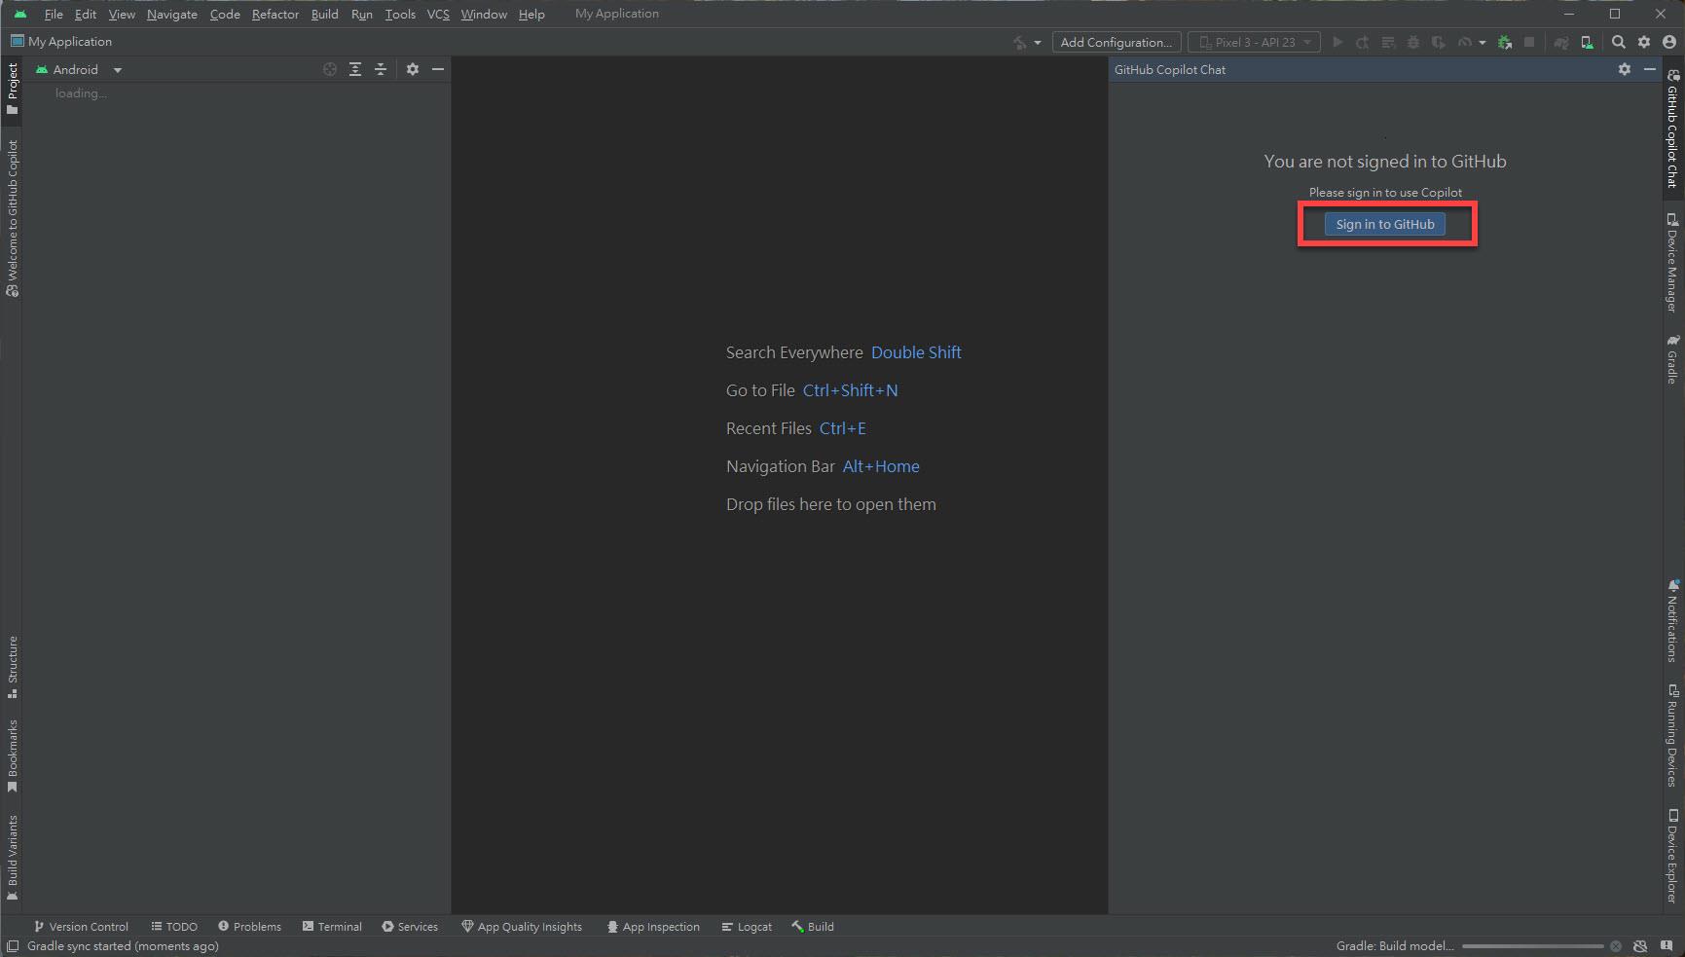Screen dimensions: 1685x957
Task: Open the Pixel 3 - API 23 device dropdown
Action: point(1254,42)
